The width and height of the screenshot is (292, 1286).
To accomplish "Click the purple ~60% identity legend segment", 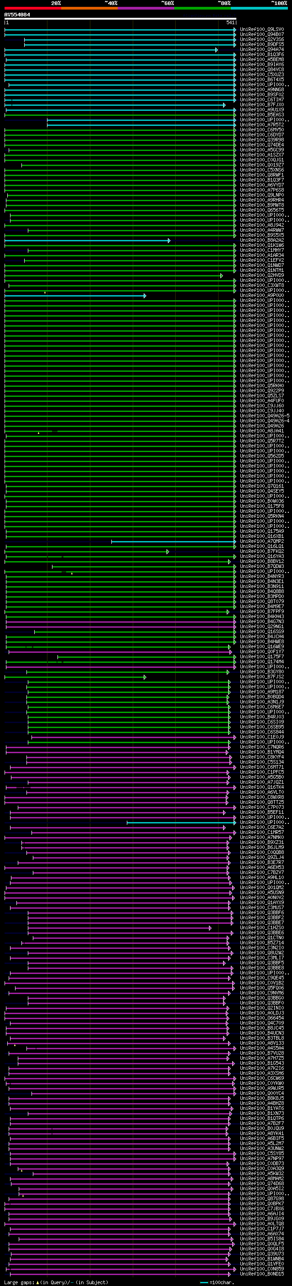I will point(146,8).
